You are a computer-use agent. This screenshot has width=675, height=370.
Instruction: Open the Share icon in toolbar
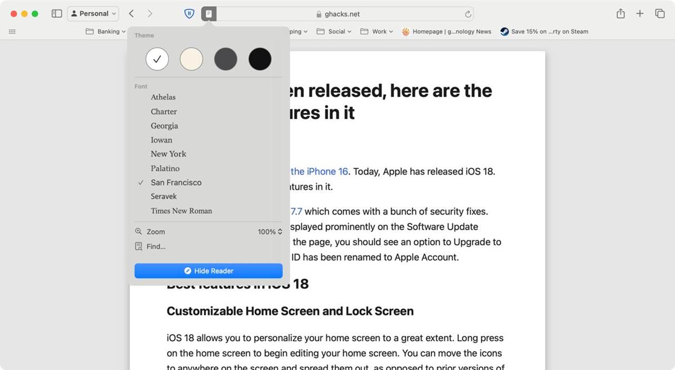click(620, 13)
